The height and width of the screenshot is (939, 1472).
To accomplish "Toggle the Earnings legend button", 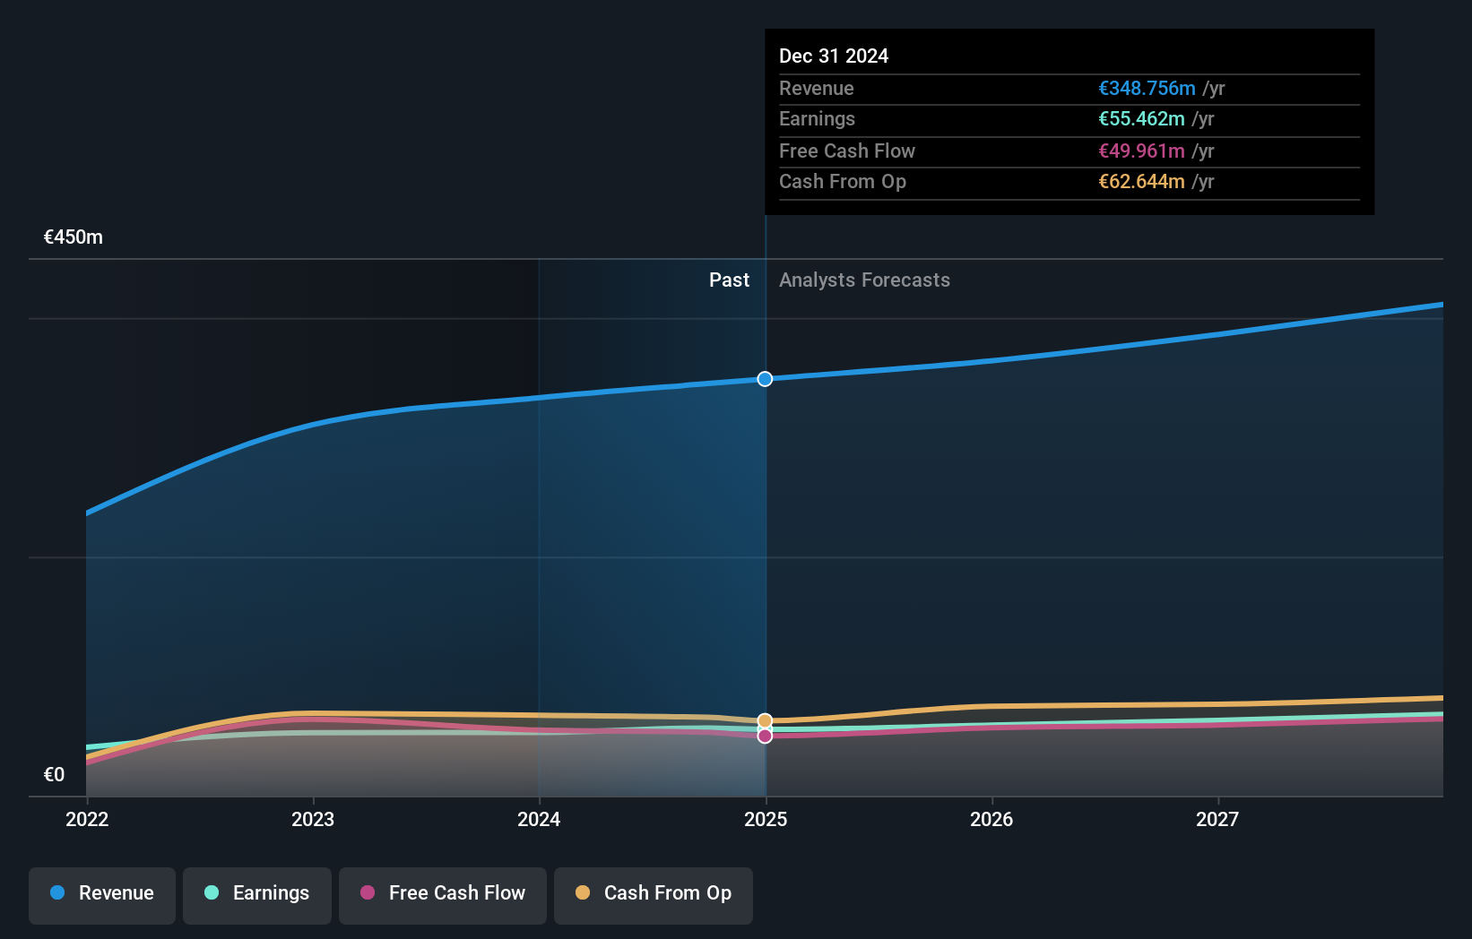I will pyautogui.click(x=257, y=895).
